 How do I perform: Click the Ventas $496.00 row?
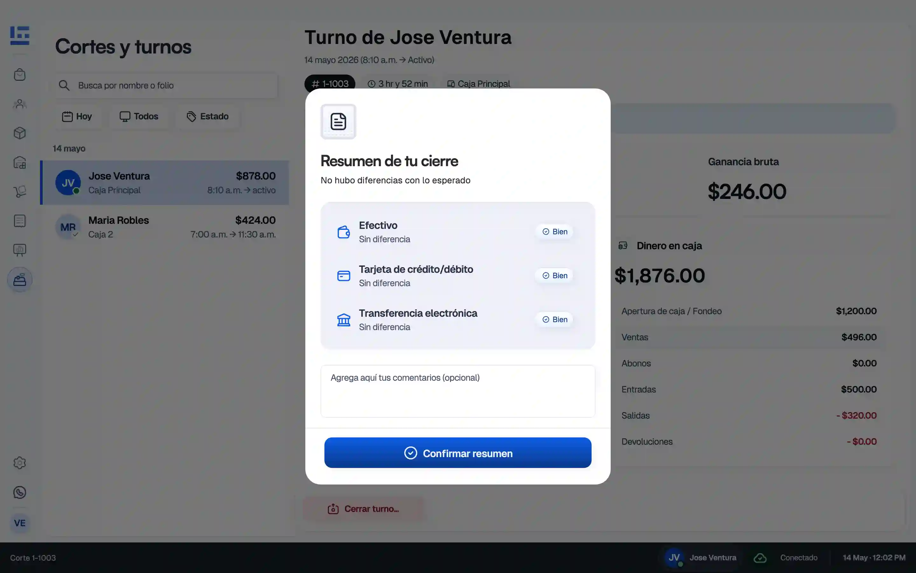point(749,337)
